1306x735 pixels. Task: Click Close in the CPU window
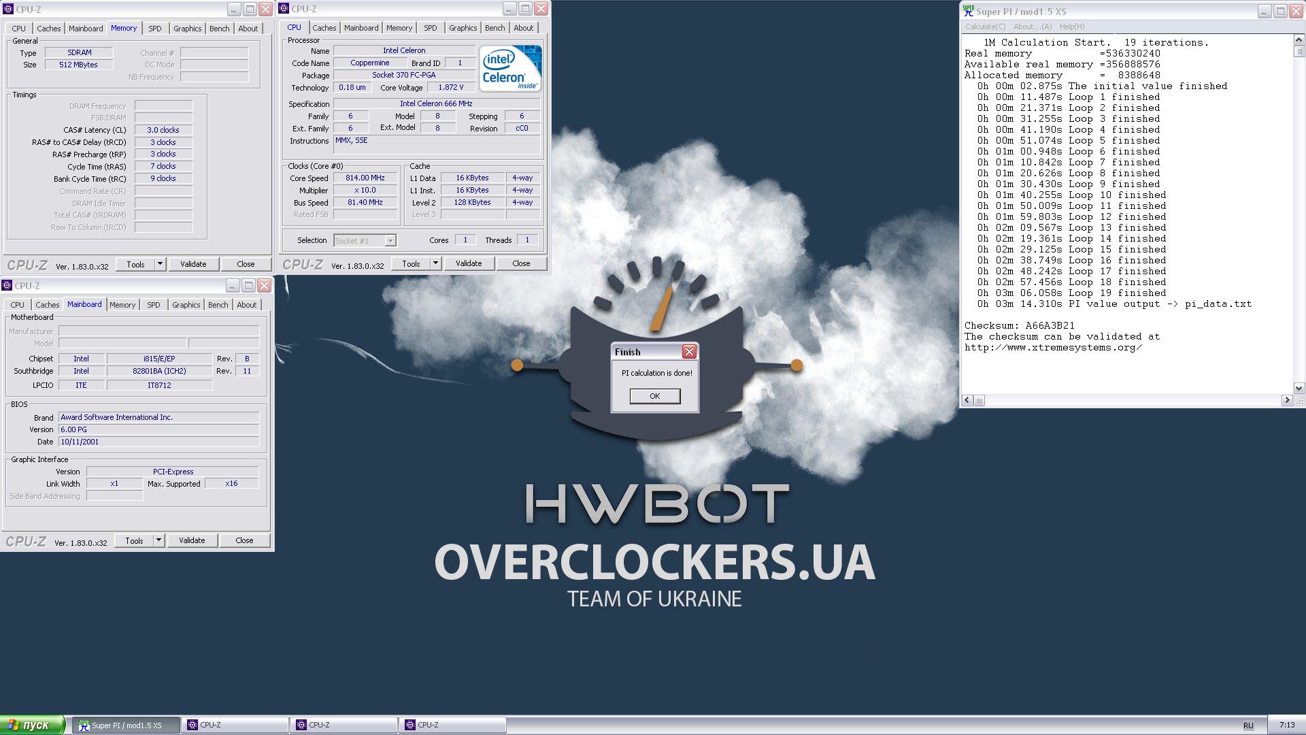point(521,263)
